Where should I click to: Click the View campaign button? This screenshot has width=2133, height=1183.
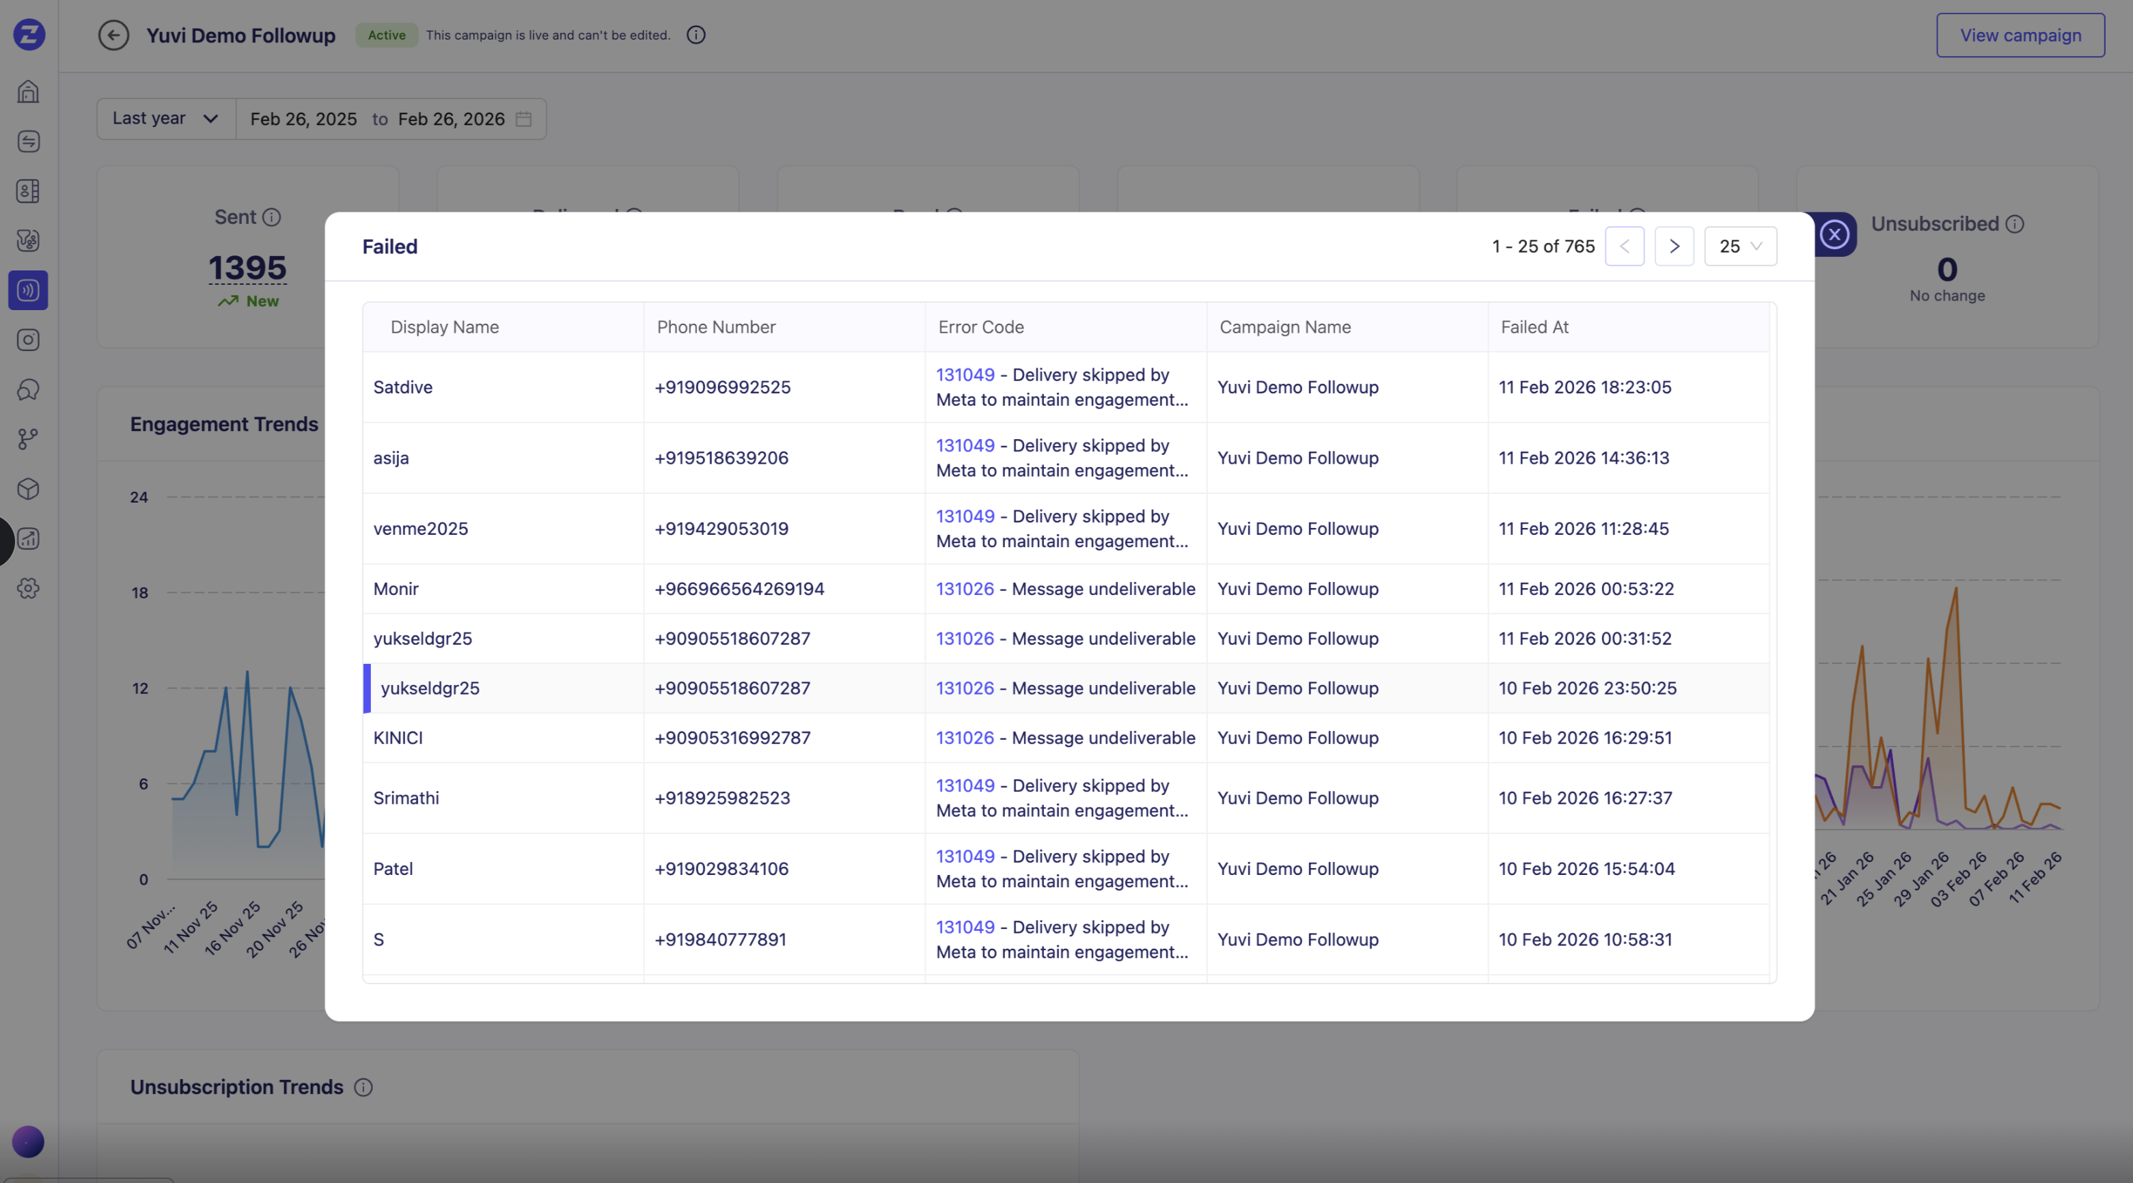[x=2020, y=36]
